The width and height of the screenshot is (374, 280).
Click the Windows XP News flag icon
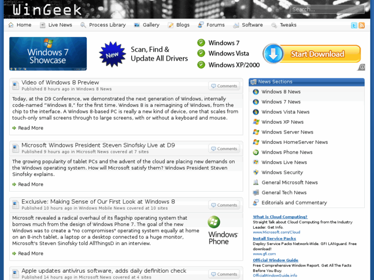[x=256, y=122]
